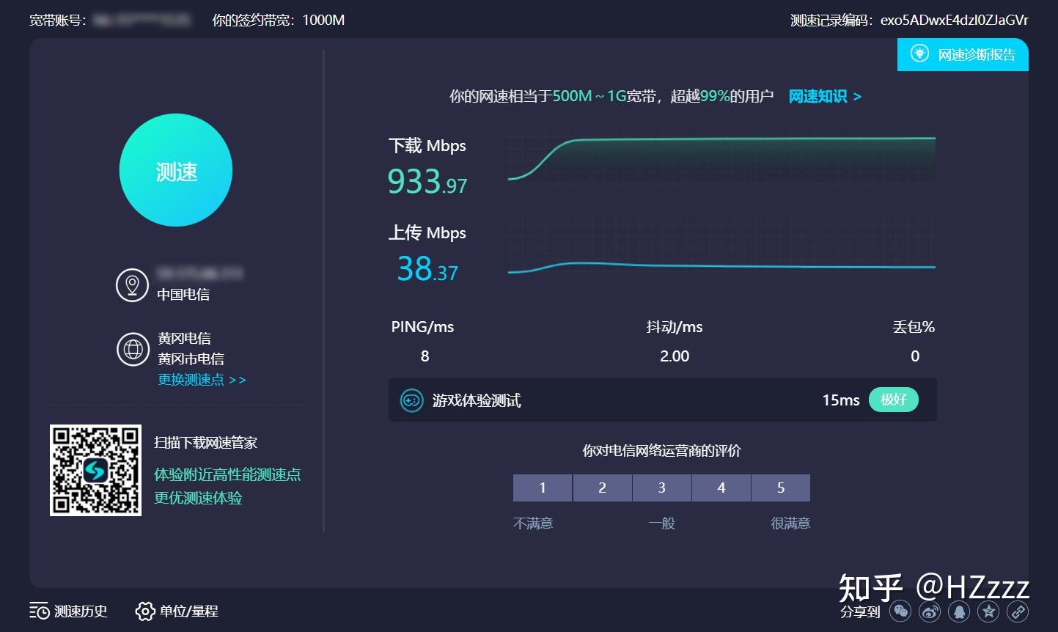The image size is (1058, 632).
Task: Open 网速知识 via its arrow
Action: [859, 96]
